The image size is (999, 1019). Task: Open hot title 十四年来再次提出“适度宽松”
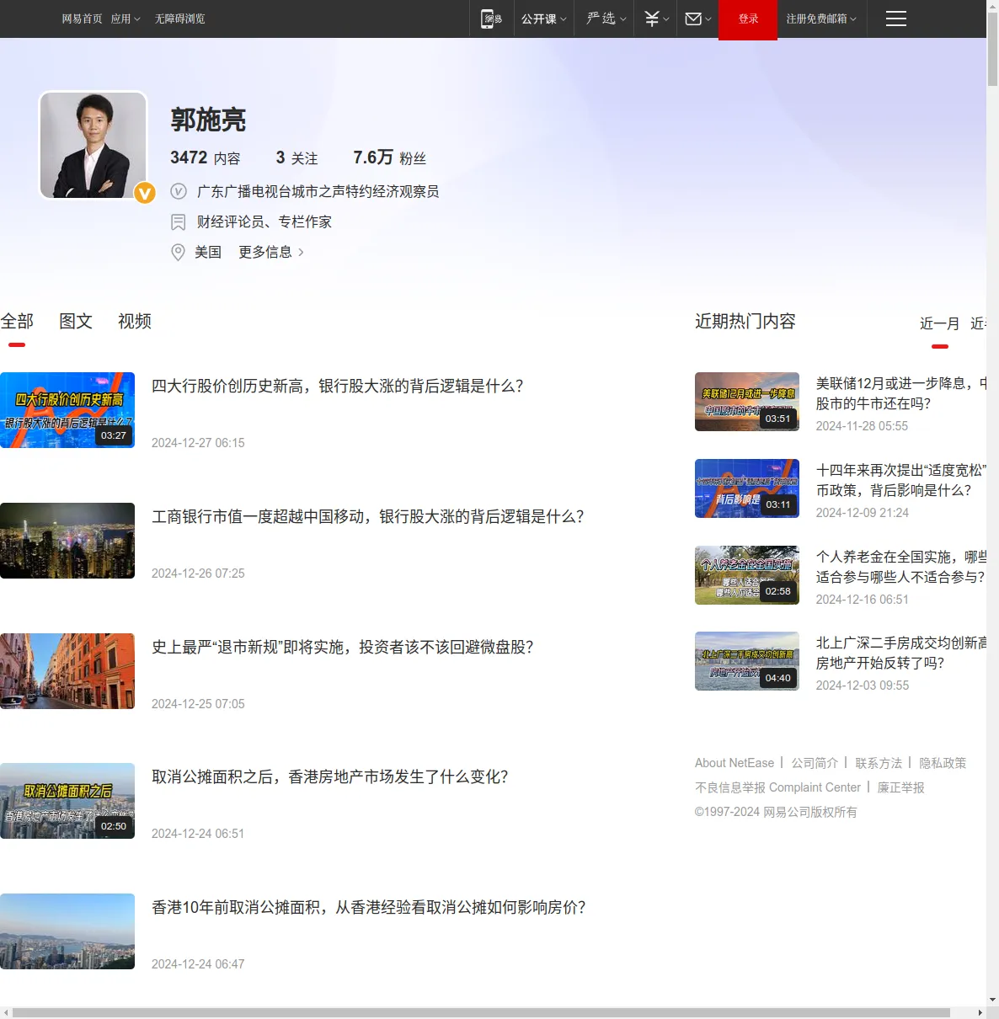901,480
